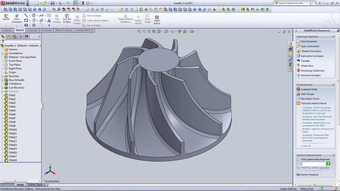Image resolution: width=340 pixels, height=191 pixels.
Task: Open the Tutorials link
Action: (x=305, y=61)
